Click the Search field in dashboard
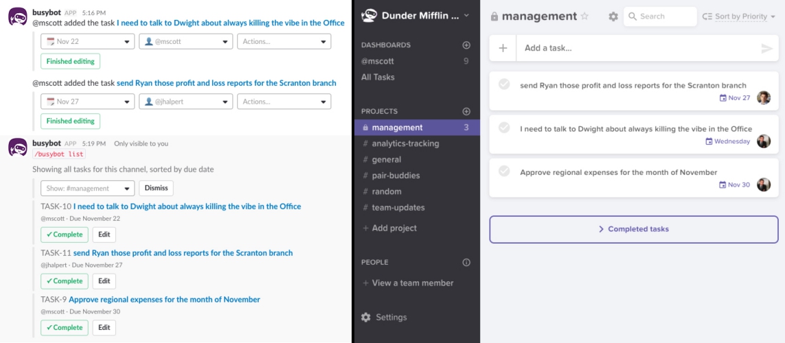Image resolution: width=785 pixels, height=343 pixels. coord(660,16)
